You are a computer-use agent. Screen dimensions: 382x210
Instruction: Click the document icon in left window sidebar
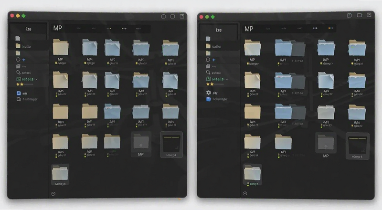(18, 39)
